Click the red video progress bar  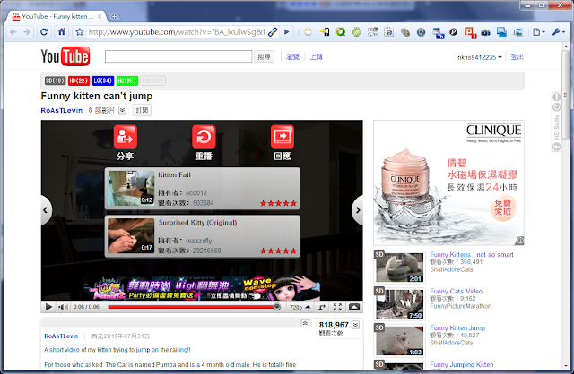click(191, 307)
